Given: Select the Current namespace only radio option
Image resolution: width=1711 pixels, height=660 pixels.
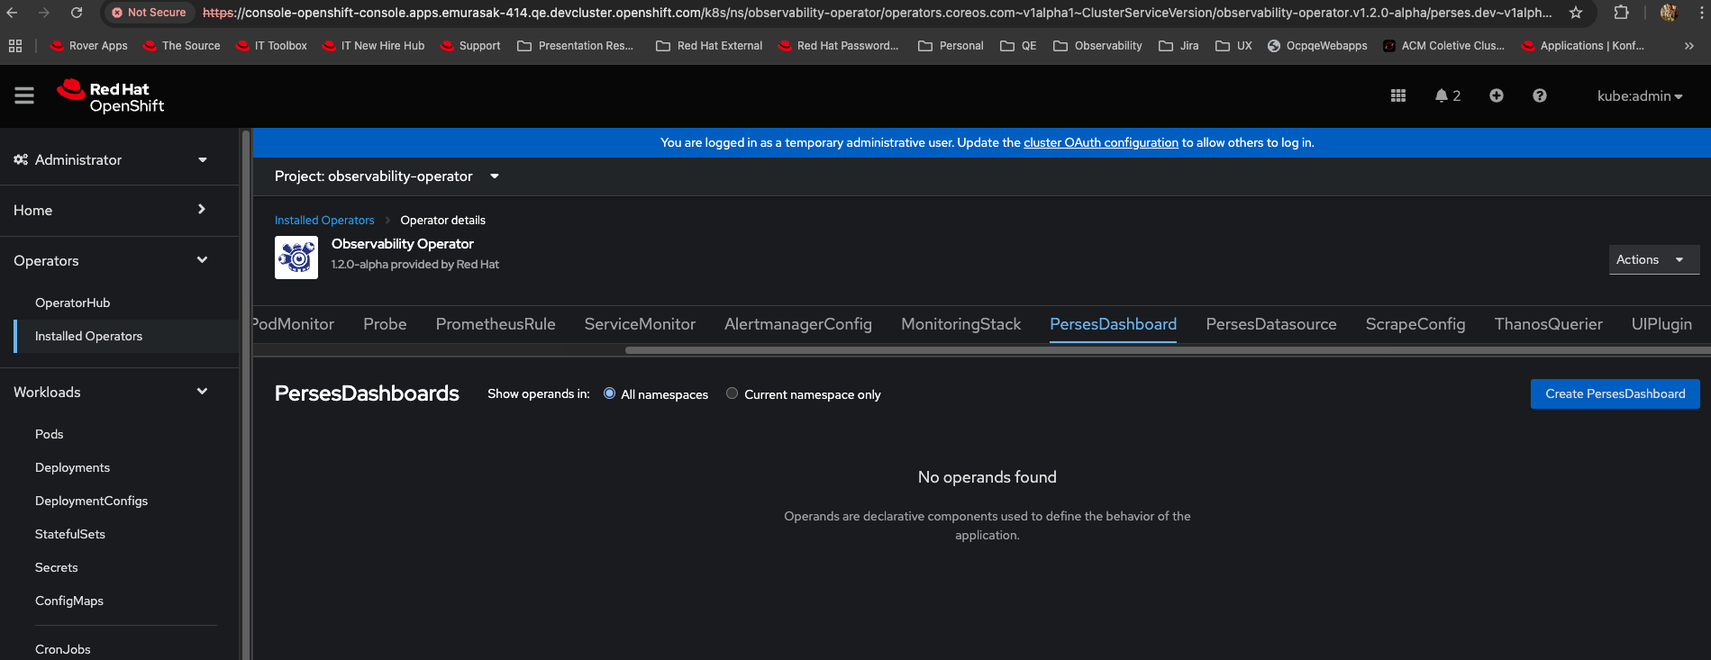Looking at the screenshot, I should (733, 393).
